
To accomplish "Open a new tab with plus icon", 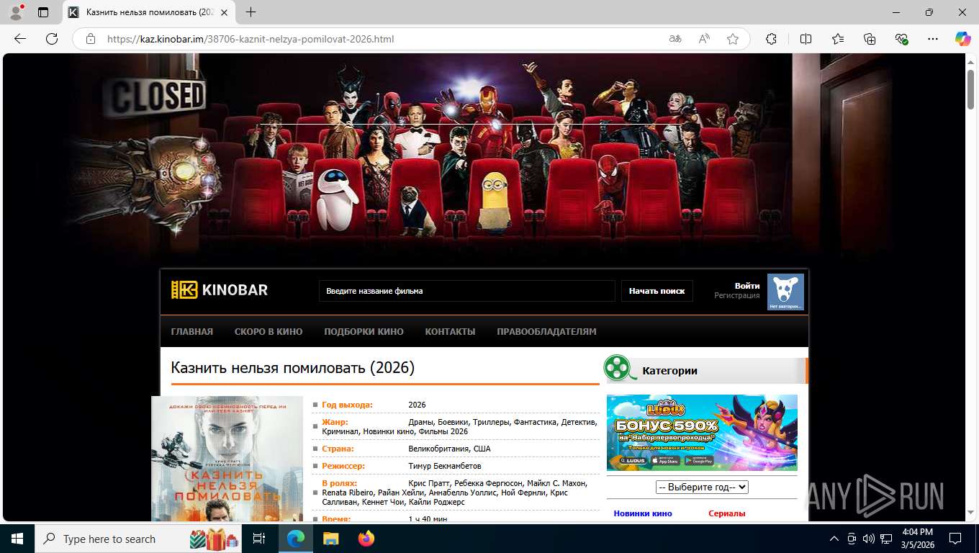I will (x=251, y=12).
